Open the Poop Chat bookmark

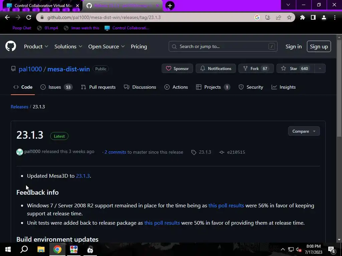pos(22,28)
